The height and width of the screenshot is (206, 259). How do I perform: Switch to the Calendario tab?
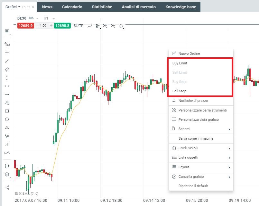72,7
